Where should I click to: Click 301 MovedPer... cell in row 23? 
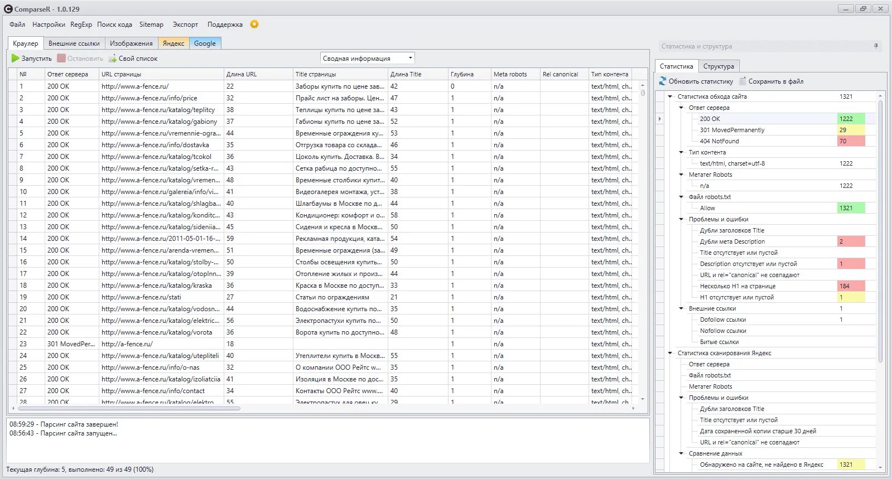pos(72,344)
